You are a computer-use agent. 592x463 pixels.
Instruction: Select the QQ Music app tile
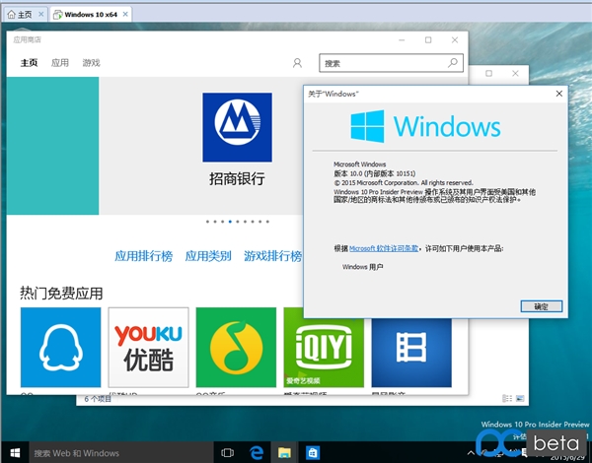point(235,349)
